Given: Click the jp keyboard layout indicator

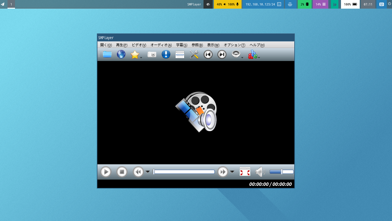Looking at the screenshot, I should (x=335, y=4).
